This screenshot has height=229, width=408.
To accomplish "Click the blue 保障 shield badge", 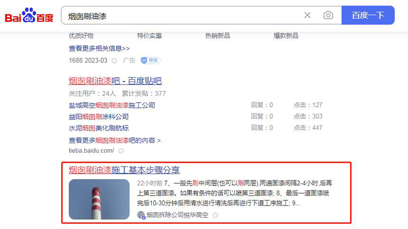I will 150,61.
